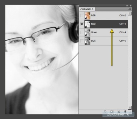Switch to the CHANNELS tab

point(87,9)
